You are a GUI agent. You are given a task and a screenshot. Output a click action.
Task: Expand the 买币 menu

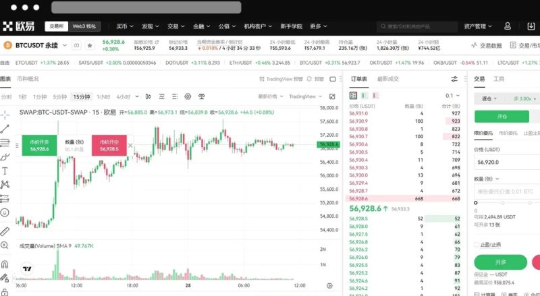(x=125, y=26)
